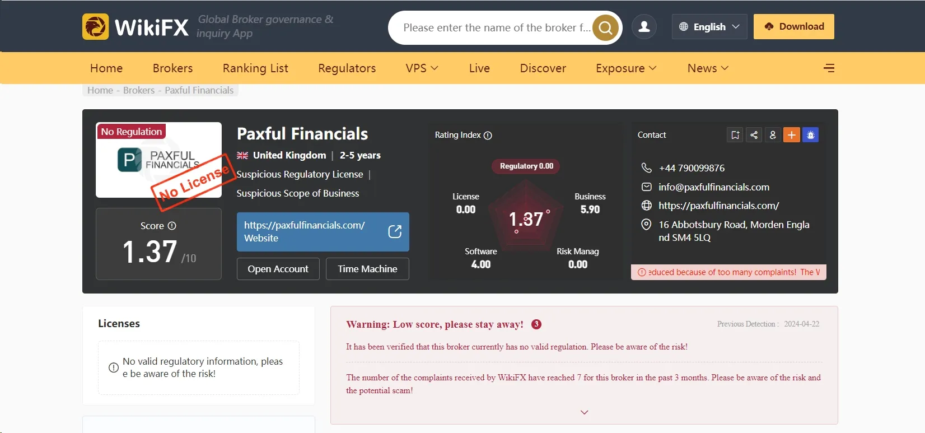Click the No Regulation red tag
The height and width of the screenshot is (433, 925).
(x=132, y=132)
